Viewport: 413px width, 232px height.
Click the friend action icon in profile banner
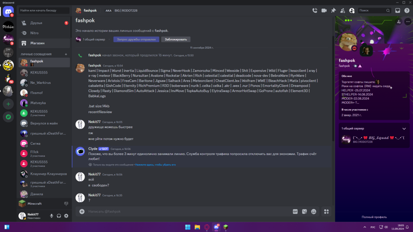coord(399,22)
